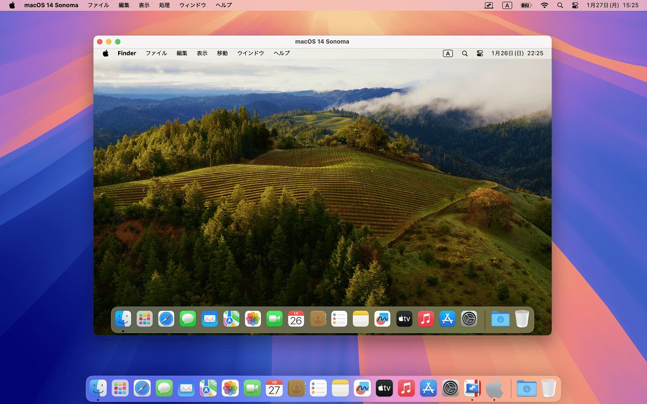
Task: Launch Safari from the host dock
Action: (142, 388)
